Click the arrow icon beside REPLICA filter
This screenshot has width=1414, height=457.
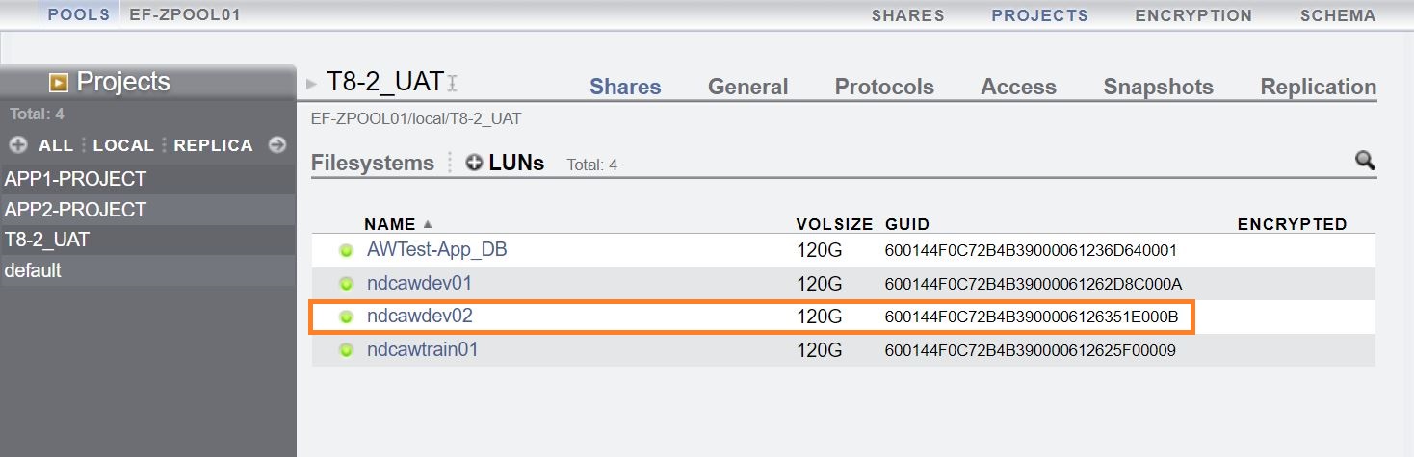[277, 145]
